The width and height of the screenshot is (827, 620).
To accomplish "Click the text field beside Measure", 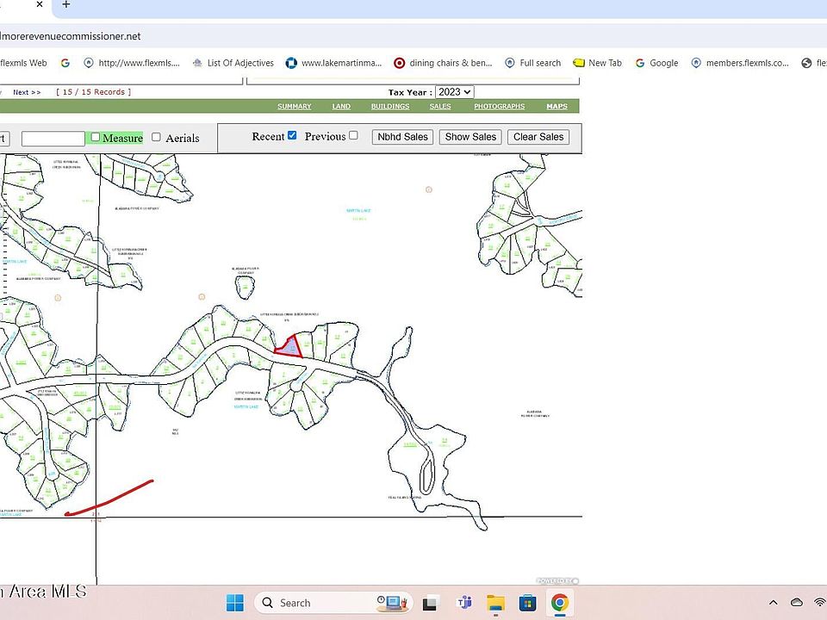I will pos(53,139).
